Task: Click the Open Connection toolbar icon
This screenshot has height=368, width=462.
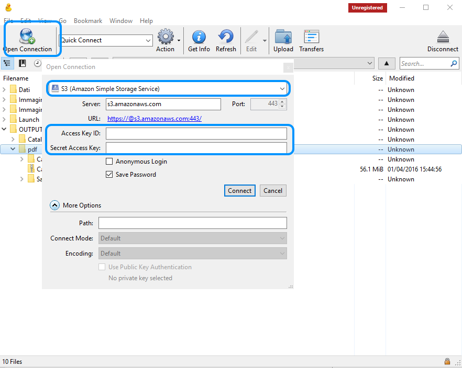Action: pos(28,37)
